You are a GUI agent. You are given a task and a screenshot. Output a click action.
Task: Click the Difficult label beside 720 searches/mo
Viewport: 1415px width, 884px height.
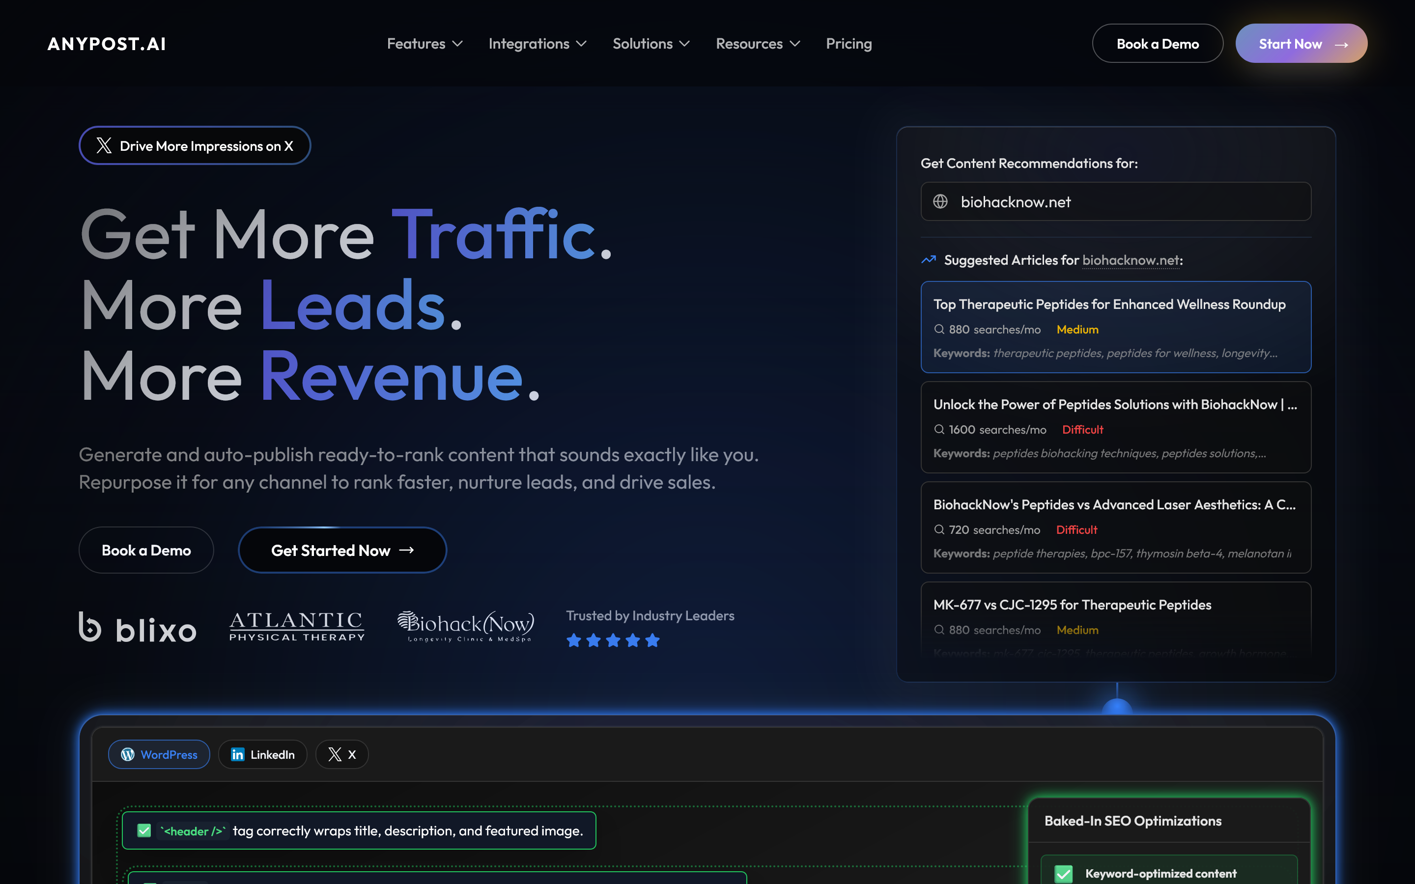pyautogui.click(x=1076, y=530)
